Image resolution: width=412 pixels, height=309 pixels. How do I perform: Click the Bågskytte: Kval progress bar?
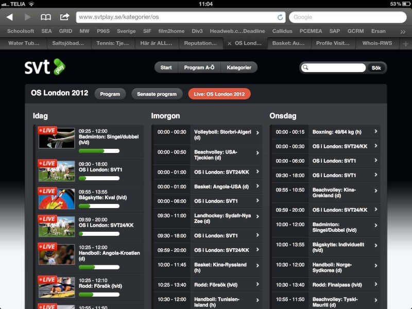[99, 206]
